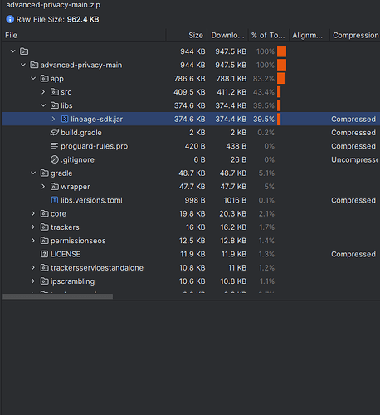Screen dimensions: 380x415
Task: Click the LICENSE unknown-file icon
Action: coord(44,254)
